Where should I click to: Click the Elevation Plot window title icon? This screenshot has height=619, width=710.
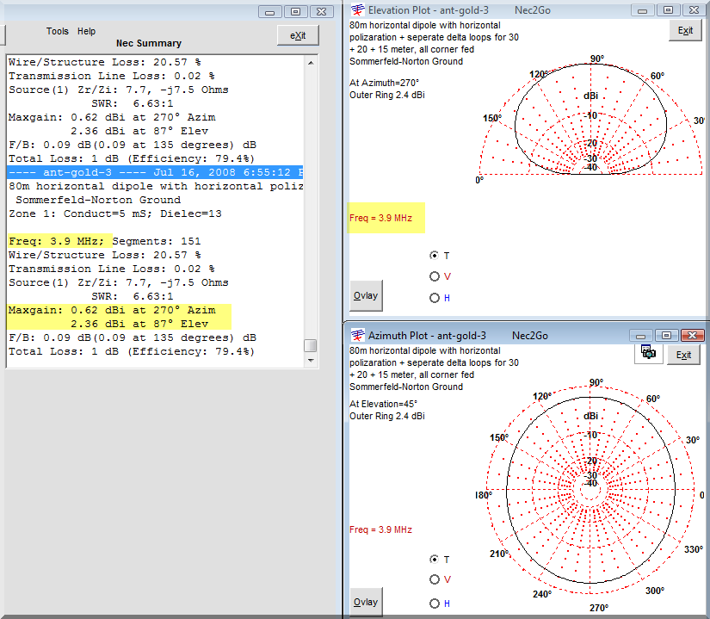(357, 10)
